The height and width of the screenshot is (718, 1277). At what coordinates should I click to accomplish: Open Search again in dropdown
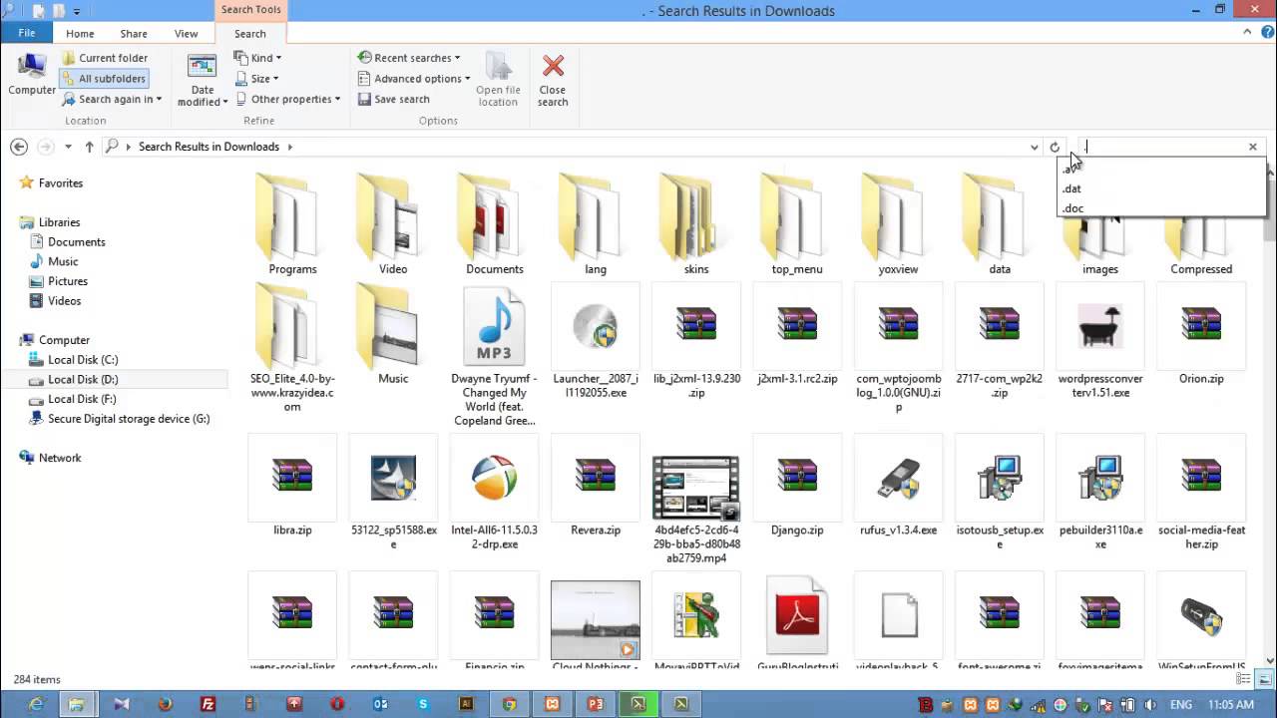(x=112, y=99)
